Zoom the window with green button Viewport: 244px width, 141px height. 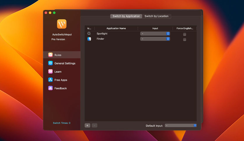54,13
